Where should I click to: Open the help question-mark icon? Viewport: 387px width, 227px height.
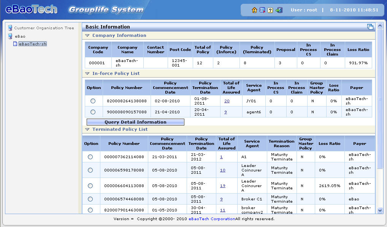pyautogui.click(x=271, y=10)
